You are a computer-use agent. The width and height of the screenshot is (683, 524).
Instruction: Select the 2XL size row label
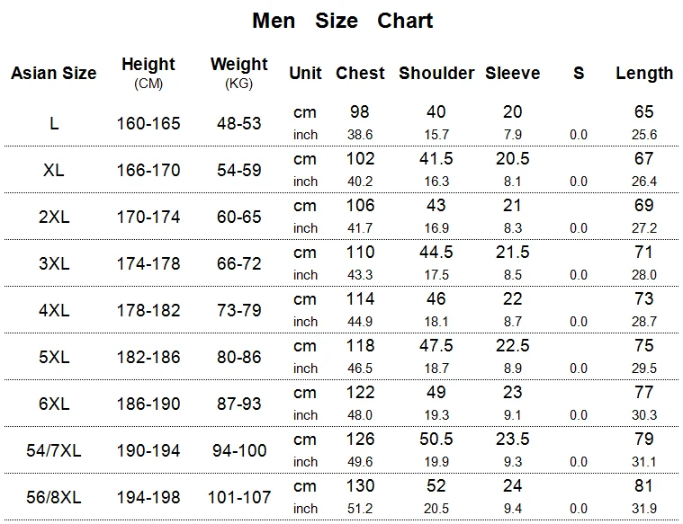54,217
